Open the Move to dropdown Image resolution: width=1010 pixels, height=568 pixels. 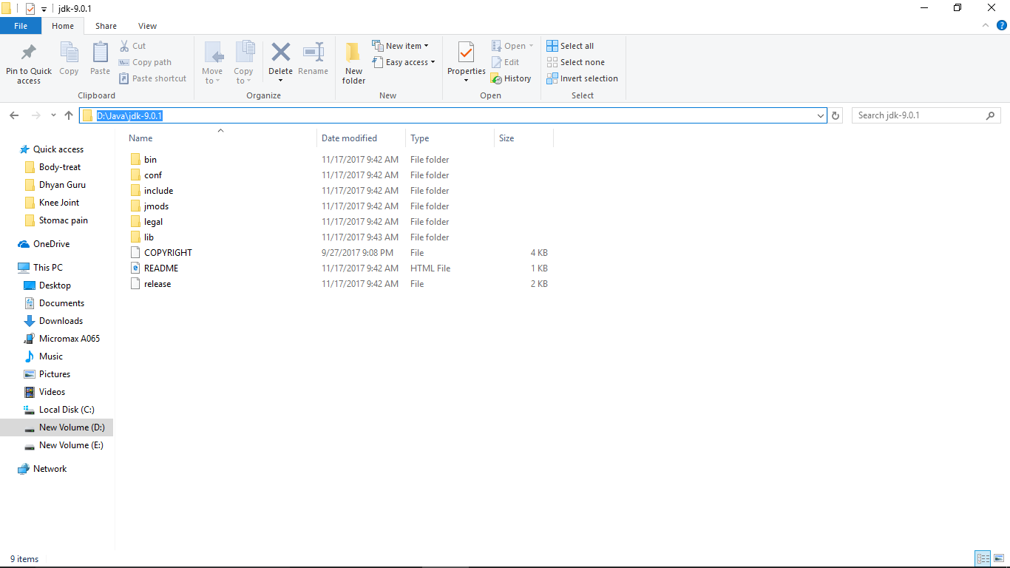click(x=212, y=62)
